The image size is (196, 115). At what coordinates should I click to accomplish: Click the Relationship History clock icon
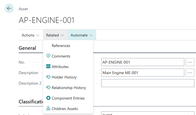click(48, 88)
